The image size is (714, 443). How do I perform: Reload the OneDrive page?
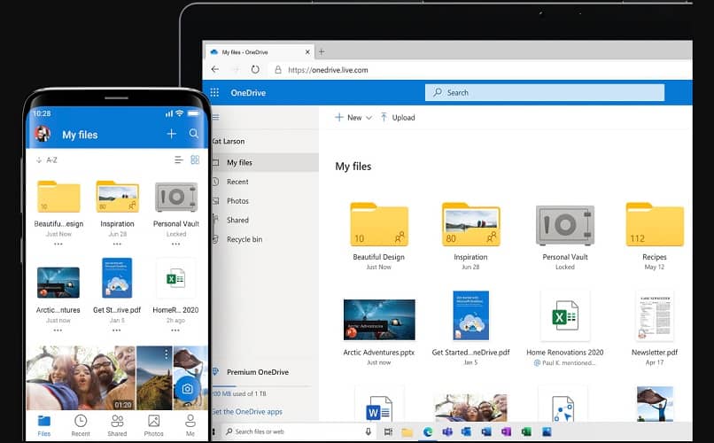tap(255, 70)
